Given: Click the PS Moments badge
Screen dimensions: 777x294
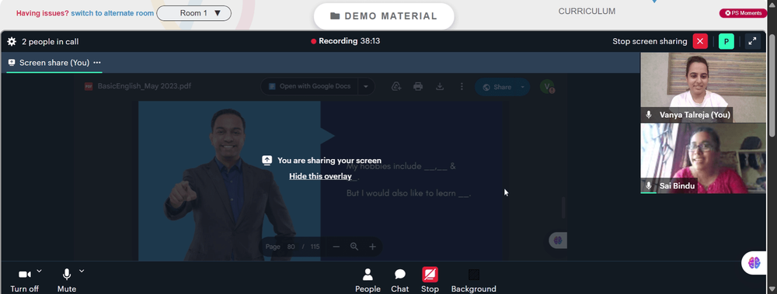Looking at the screenshot, I should click(743, 13).
